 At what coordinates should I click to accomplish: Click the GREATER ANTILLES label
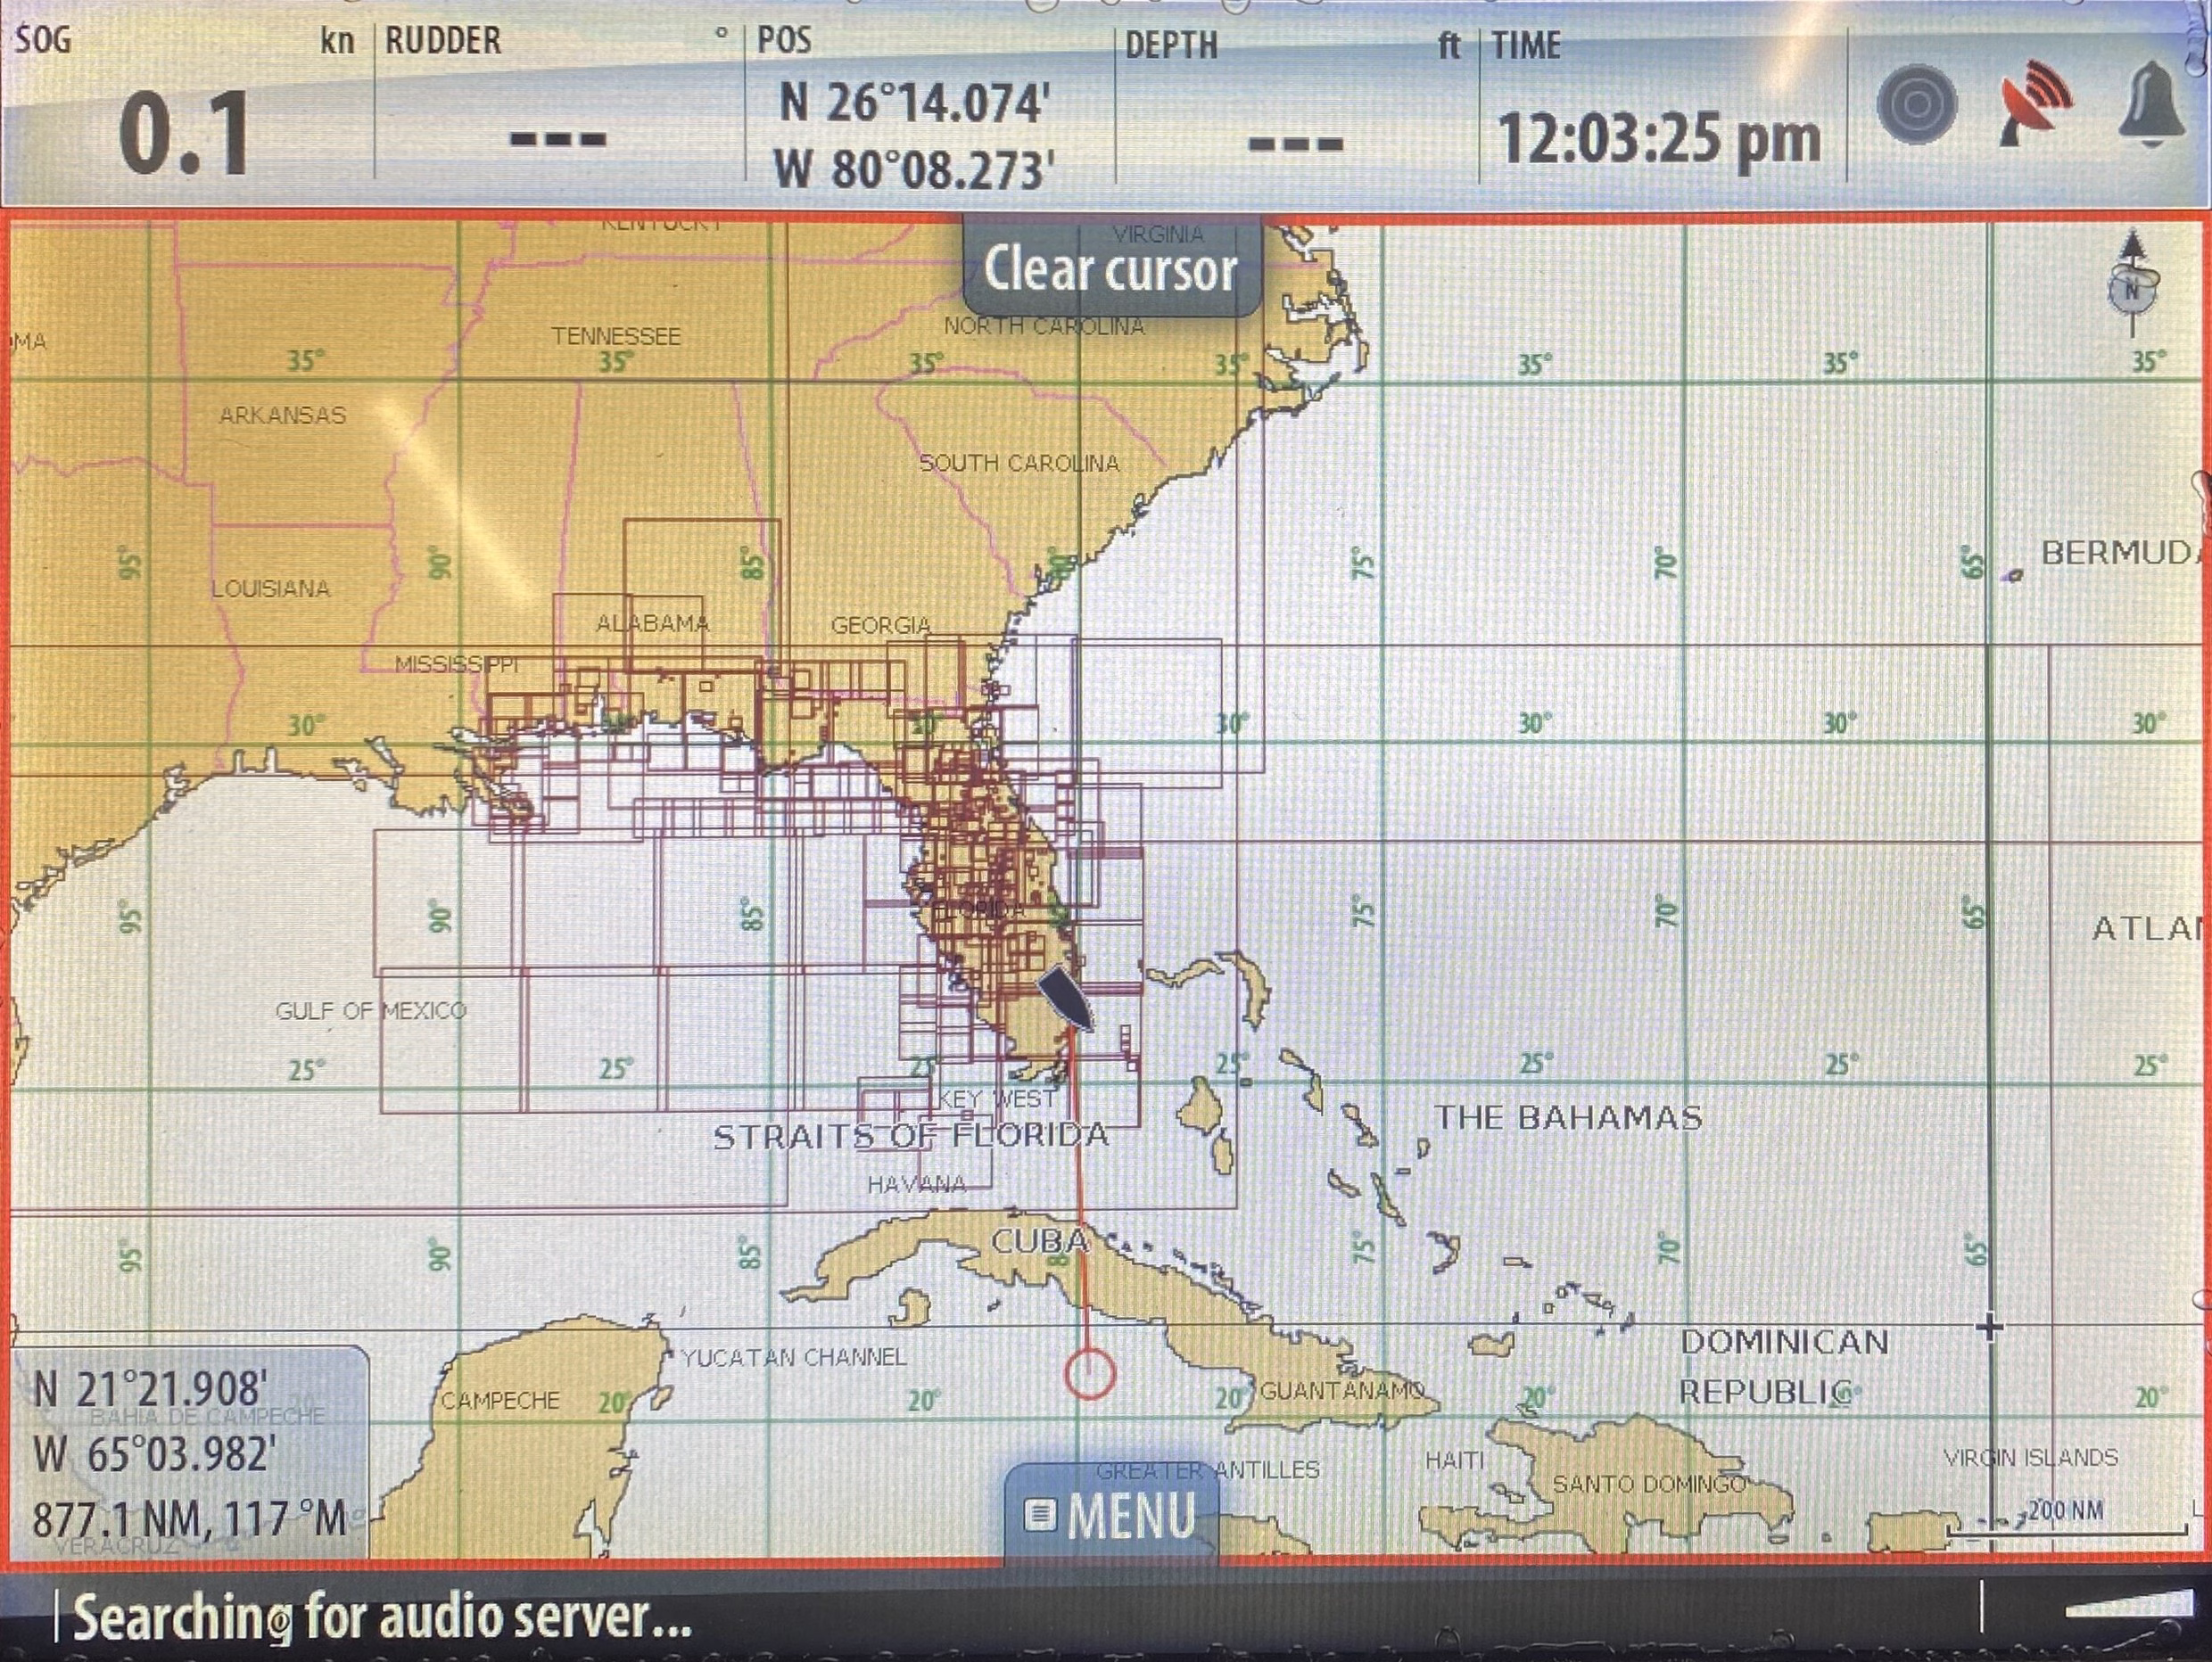pyautogui.click(x=1208, y=1470)
